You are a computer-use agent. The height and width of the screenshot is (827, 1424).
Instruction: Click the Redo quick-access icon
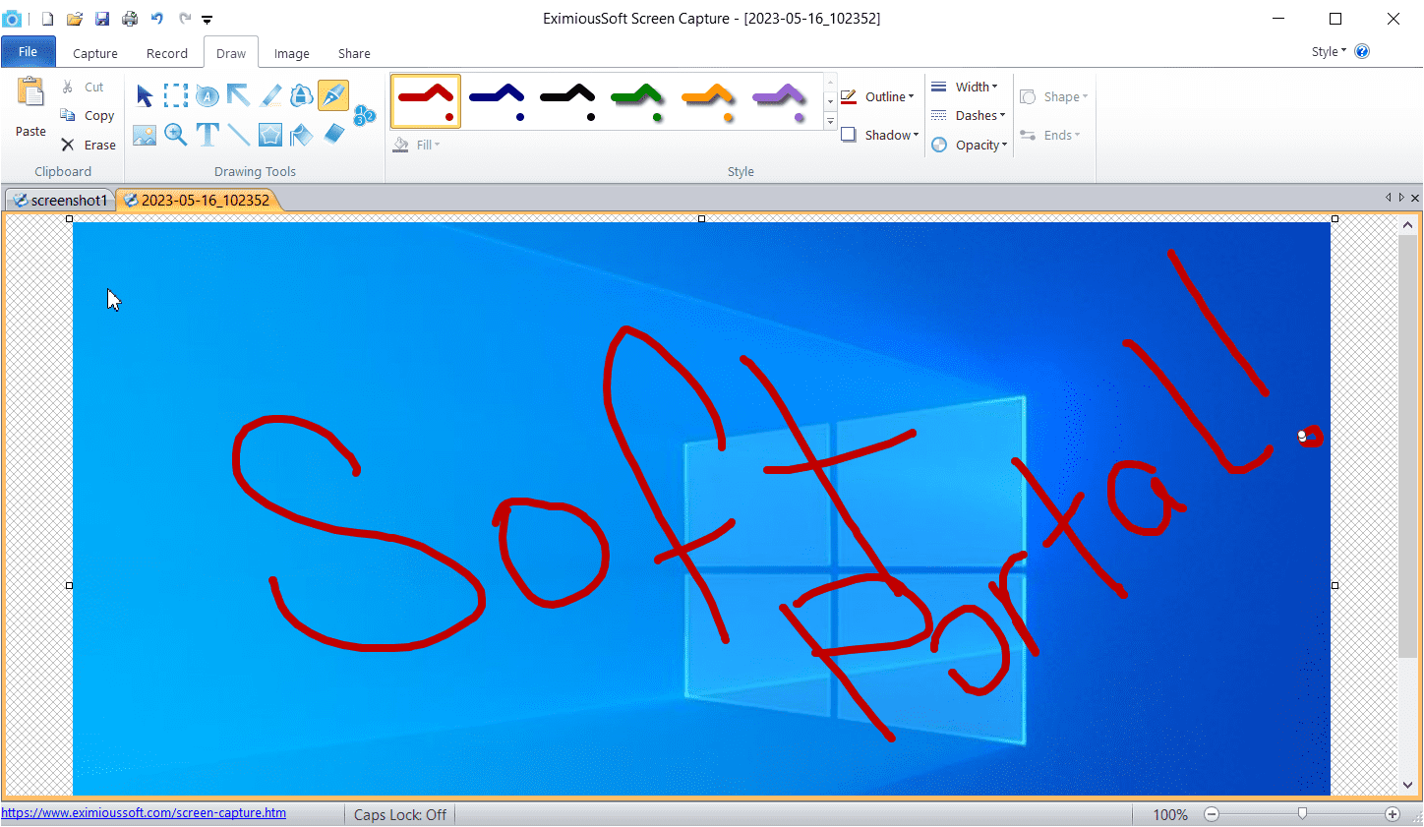pyautogui.click(x=185, y=19)
